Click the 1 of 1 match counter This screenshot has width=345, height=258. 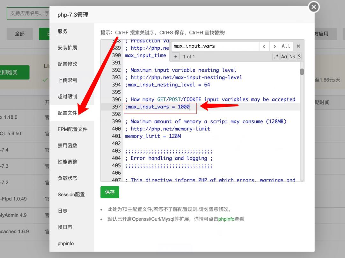tap(189, 57)
